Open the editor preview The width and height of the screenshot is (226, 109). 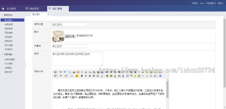click(70, 72)
